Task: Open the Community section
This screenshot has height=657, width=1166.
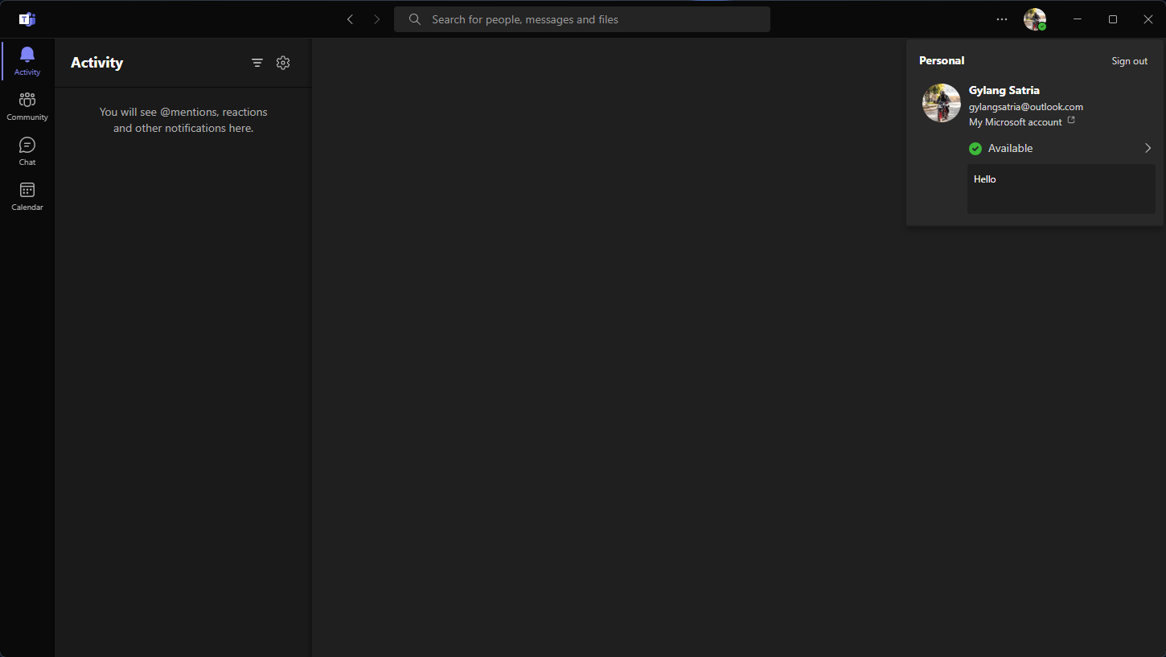Action: (x=27, y=106)
